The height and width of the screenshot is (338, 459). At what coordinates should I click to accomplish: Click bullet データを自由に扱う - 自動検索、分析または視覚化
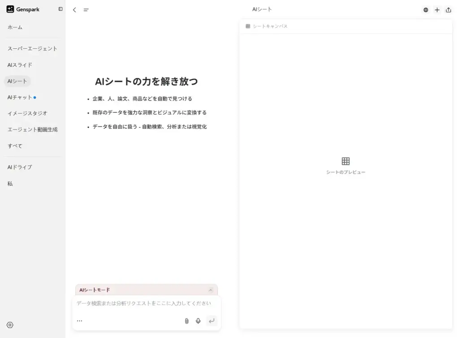[150, 127]
